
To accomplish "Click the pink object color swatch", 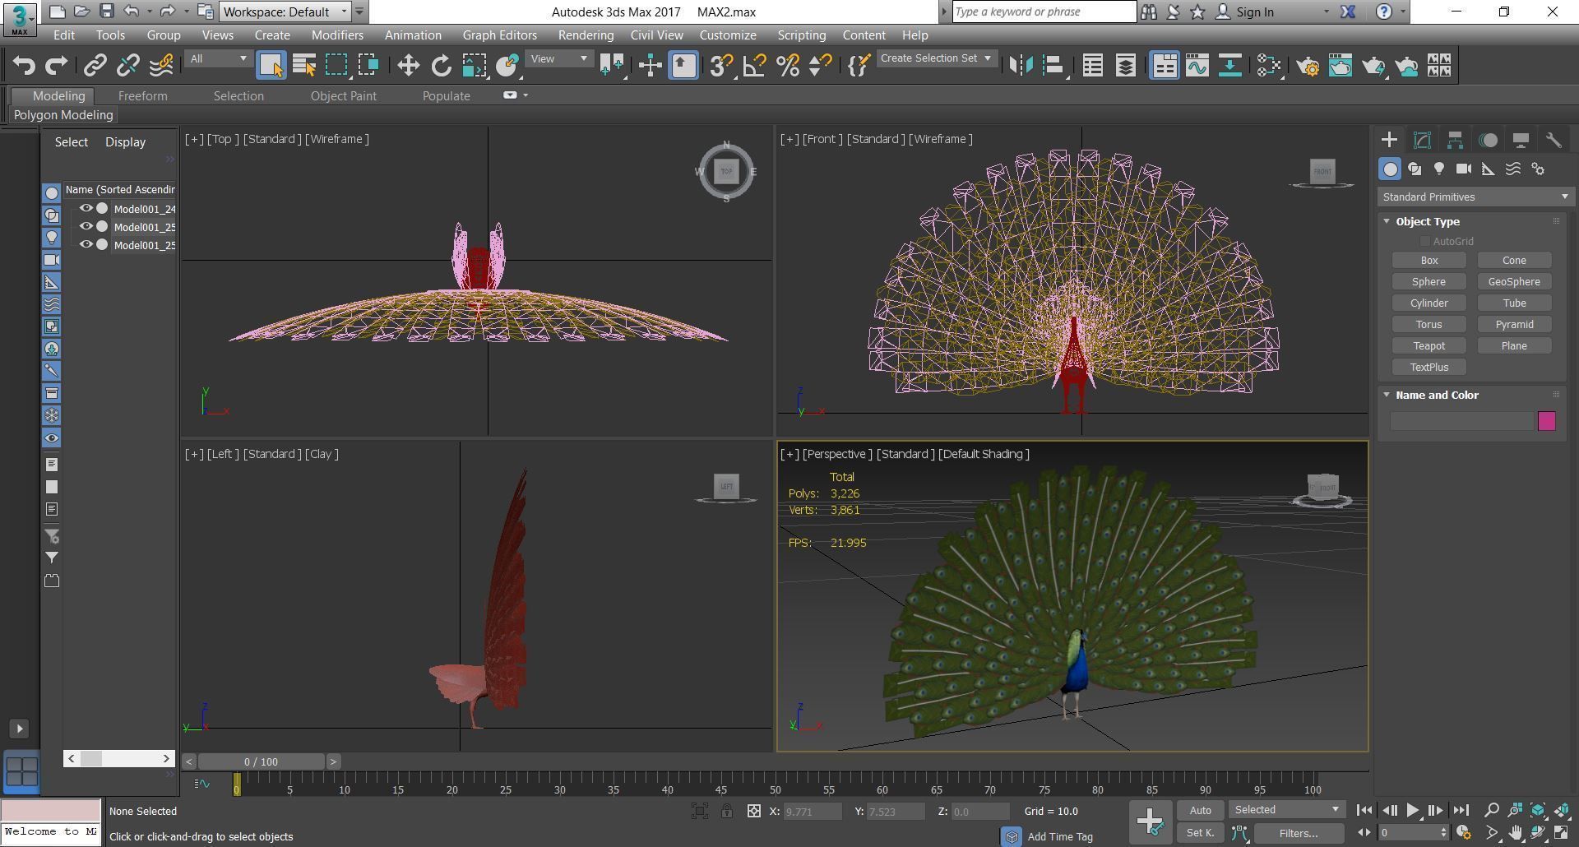I will [1546, 421].
